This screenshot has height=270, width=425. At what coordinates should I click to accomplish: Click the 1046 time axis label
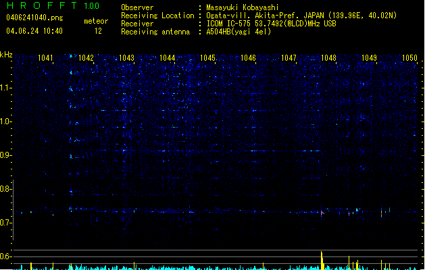248,57
